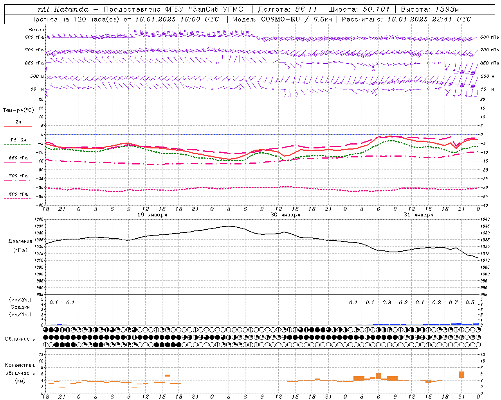The height and width of the screenshot is (400, 501).
Task: Click the 20 января date label
Action: click(285, 215)
